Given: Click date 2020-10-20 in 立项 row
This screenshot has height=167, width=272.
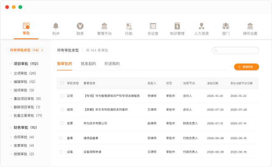Looking at the screenshot, I should [215, 96].
